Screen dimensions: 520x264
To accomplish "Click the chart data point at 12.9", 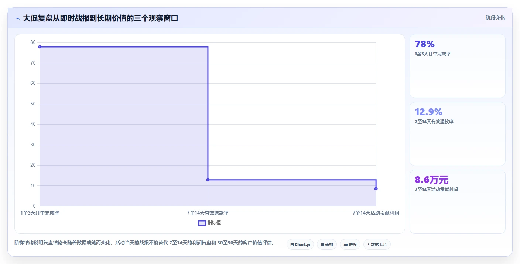I will click(x=208, y=180).
